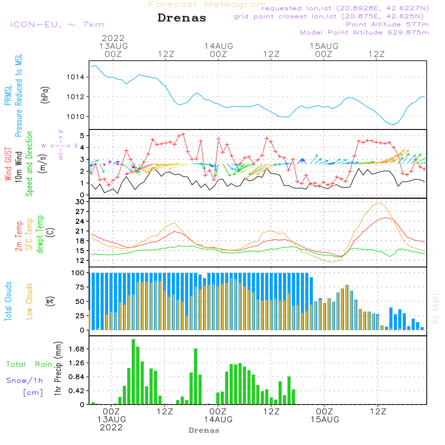
Task: Click the '75' cloud percentage axis value
Action: click(x=80, y=287)
